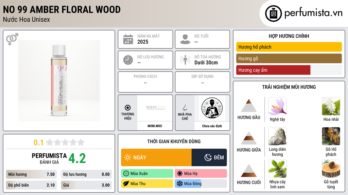Click the nose icon above Nhà pha chế
The image size is (348, 195).
(x=185, y=108)
